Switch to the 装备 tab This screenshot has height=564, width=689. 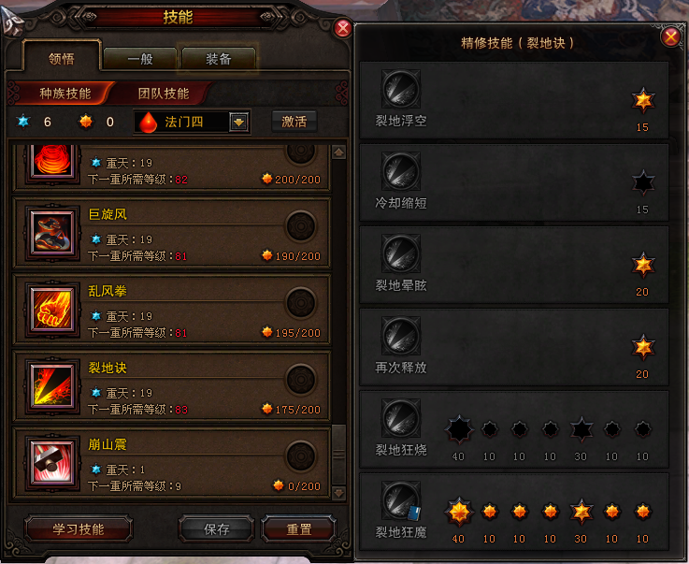(x=219, y=59)
